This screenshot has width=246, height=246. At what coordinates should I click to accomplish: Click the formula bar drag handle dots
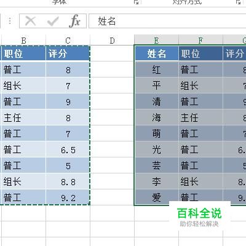pyautogui.click(x=10, y=21)
